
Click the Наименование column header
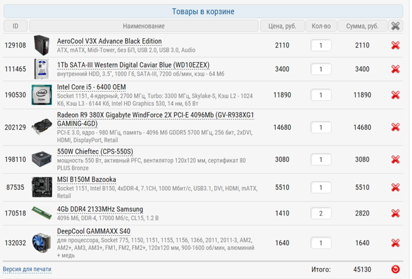[x=144, y=26]
